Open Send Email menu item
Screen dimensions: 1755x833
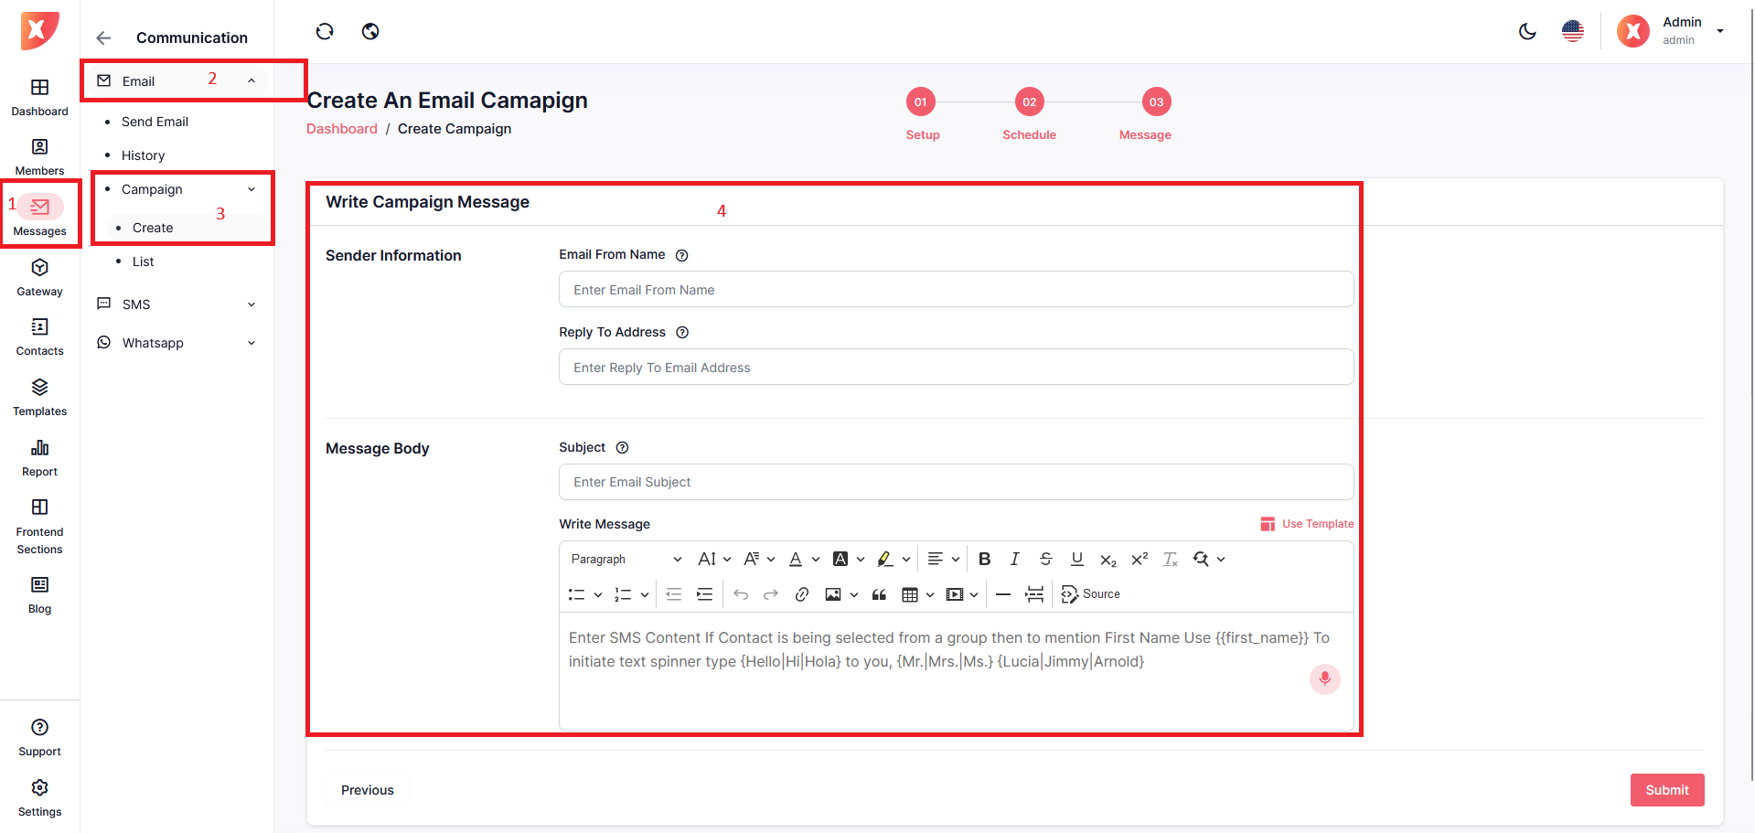point(155,122)
